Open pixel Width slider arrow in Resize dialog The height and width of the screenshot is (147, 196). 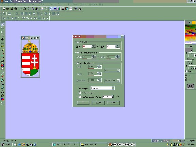(95, 46)
